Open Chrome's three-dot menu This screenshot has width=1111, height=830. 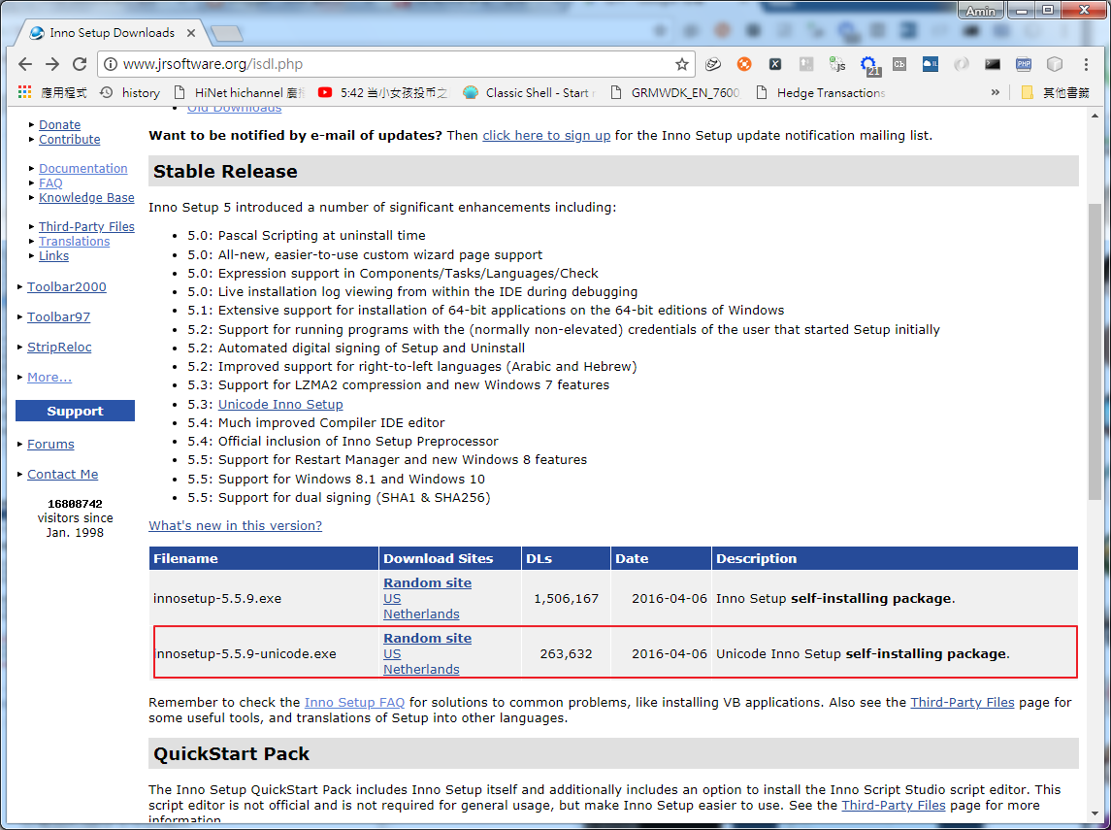click(x=1086, y=64)
